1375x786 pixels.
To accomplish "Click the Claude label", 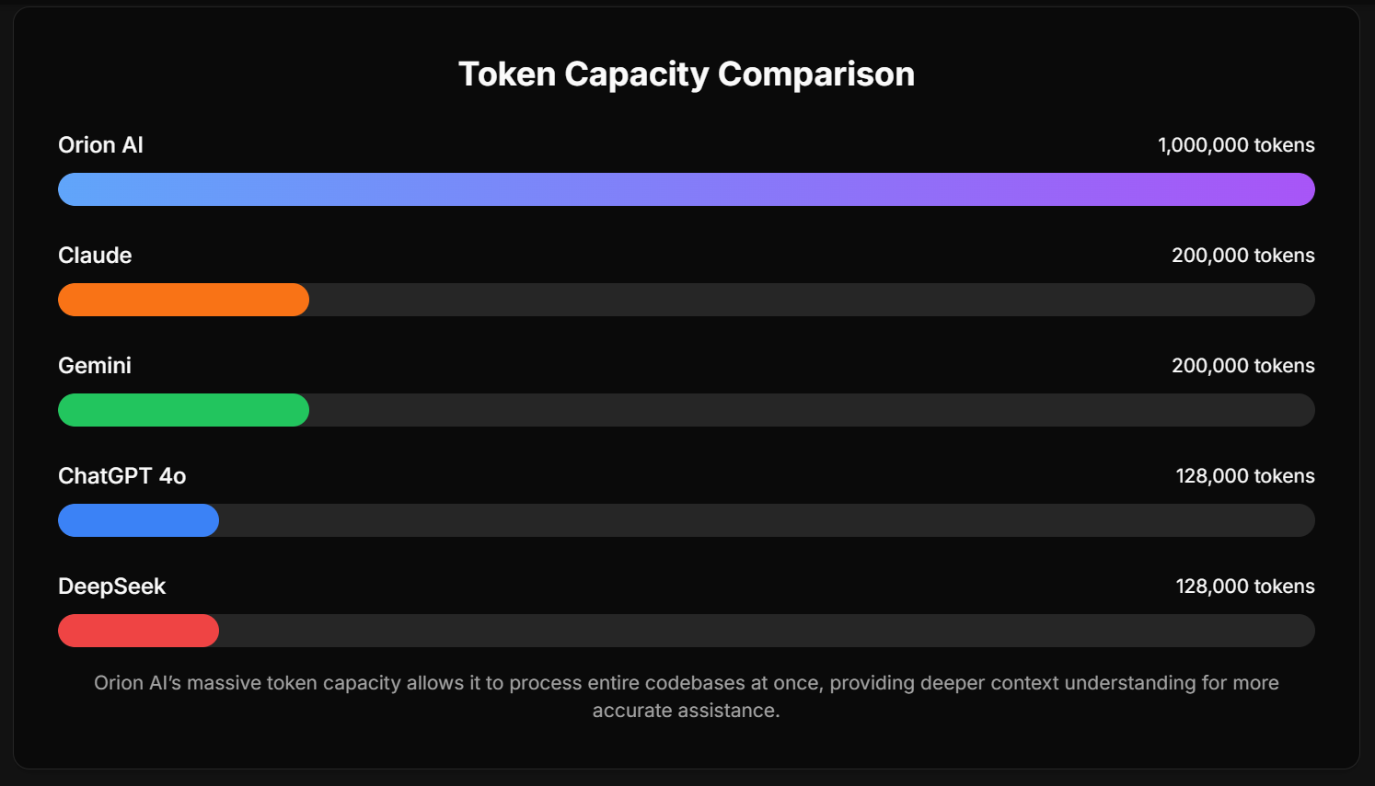I will coord(95,256).
